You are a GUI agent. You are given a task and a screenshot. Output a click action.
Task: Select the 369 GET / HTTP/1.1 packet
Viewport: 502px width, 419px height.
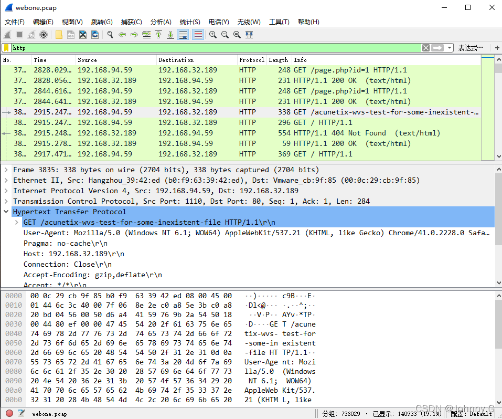(241, 154)
